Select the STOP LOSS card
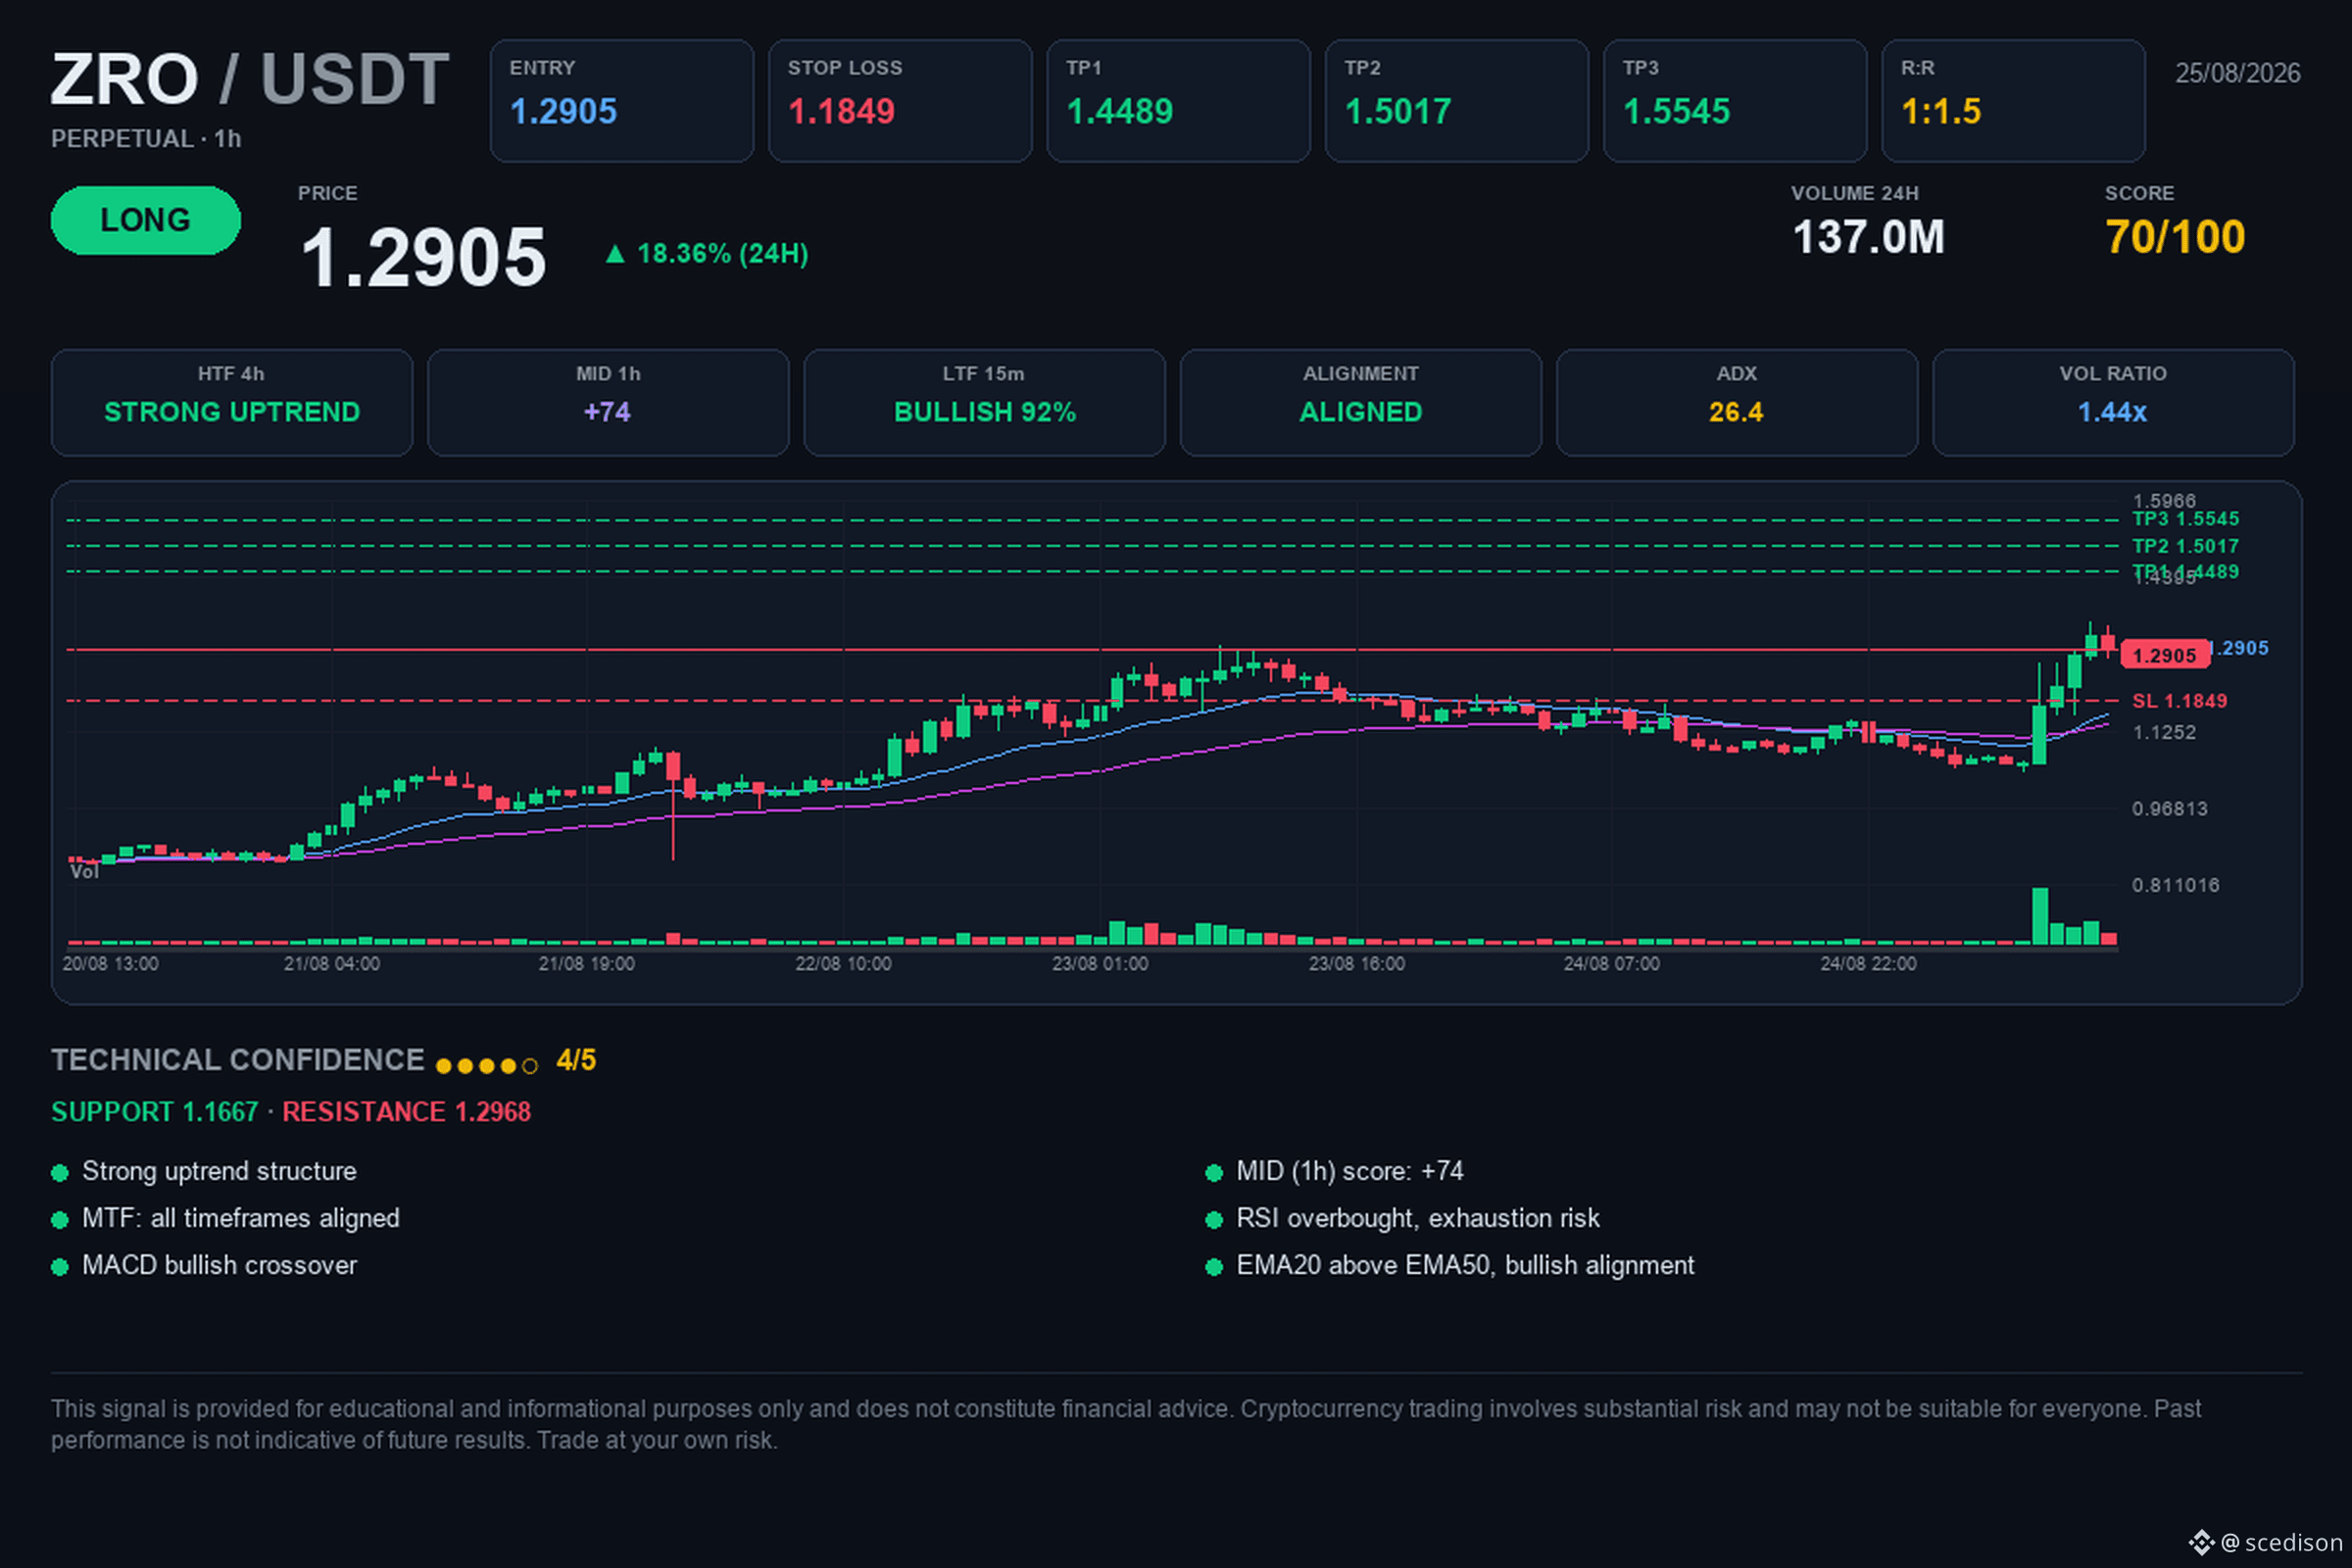 900,101
